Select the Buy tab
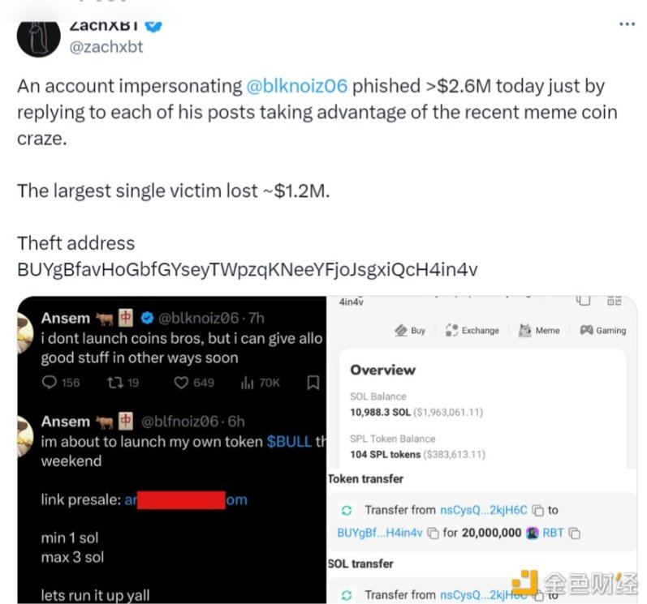The image size is (647, 604). tap(410, 331)
